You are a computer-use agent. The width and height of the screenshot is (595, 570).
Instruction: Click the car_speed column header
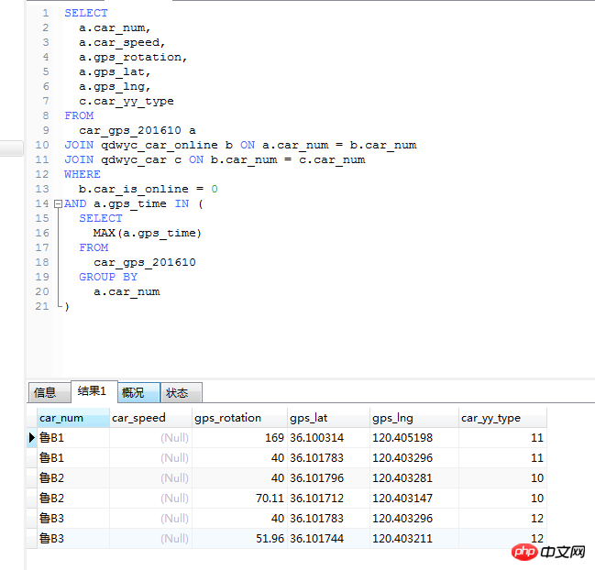[x=150, y=418]
